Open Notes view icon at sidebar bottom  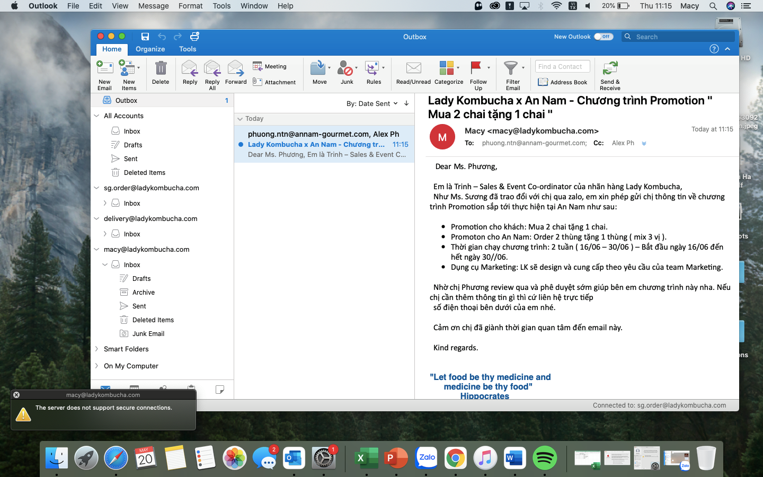point(220,390)
